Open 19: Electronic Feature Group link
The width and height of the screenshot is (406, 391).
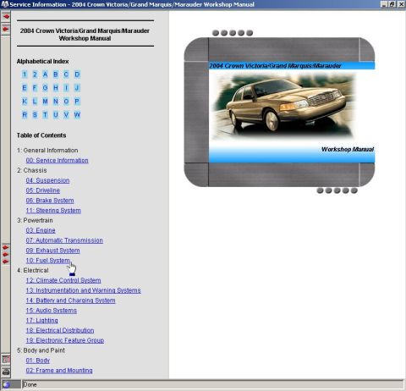pos(65,340)
